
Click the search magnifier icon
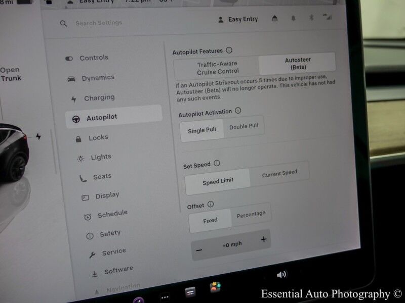[x=63, y=24]
